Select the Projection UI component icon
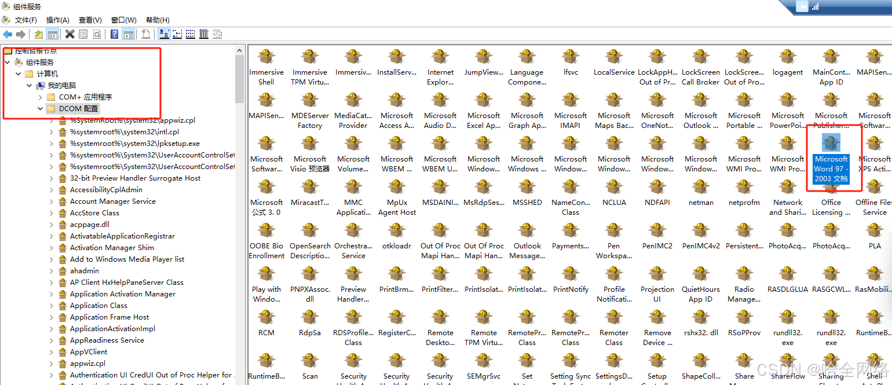The width and height of the screenshot is (892, 385). click(x=657, y=284)
